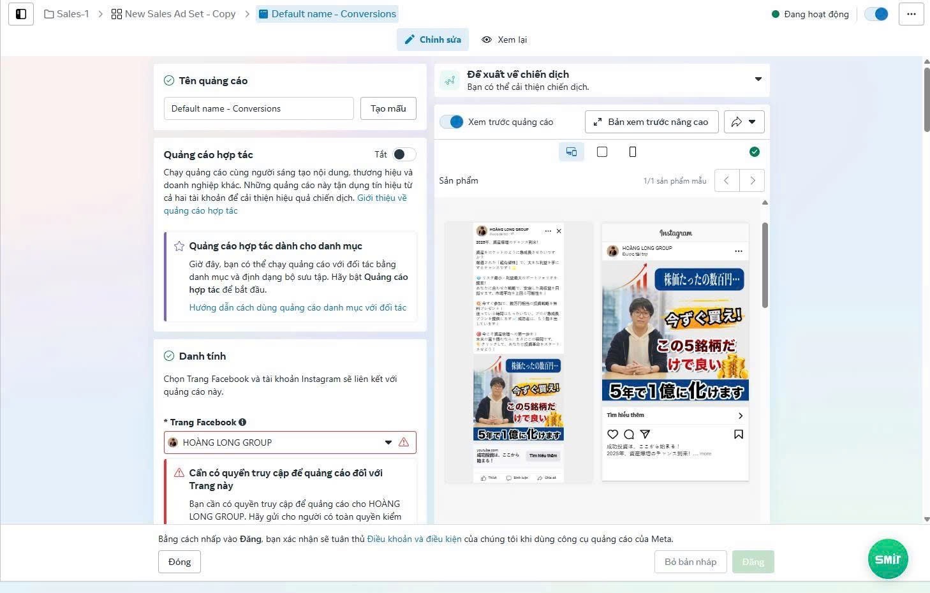Click the Đóng button
The height and width of the screenshot is (593, 930).
(x=179, y=562)
